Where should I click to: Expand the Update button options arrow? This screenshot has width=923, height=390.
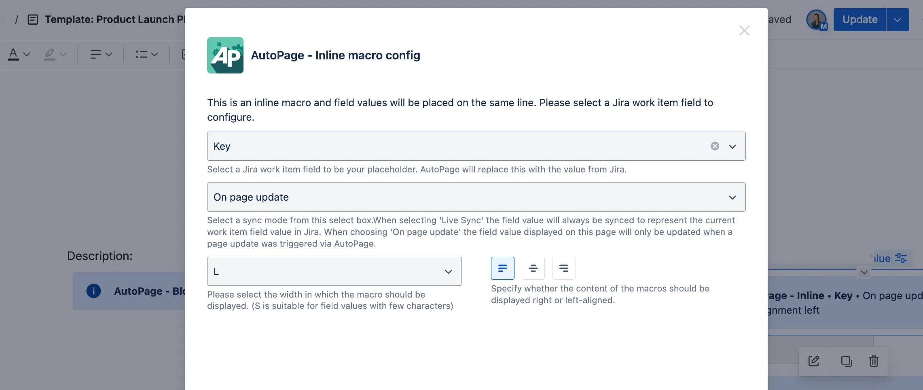click(898, 19)
